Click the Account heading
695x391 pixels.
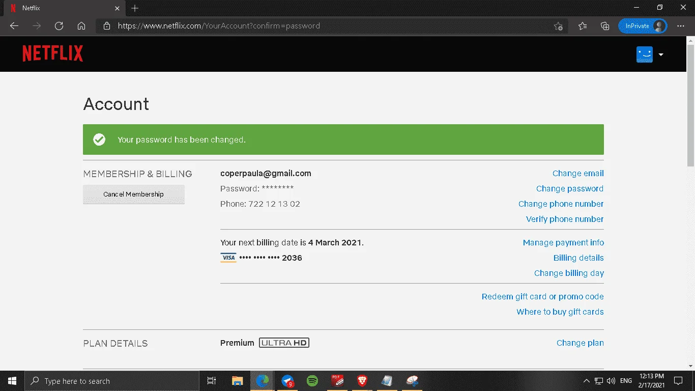tap(116, 104)
